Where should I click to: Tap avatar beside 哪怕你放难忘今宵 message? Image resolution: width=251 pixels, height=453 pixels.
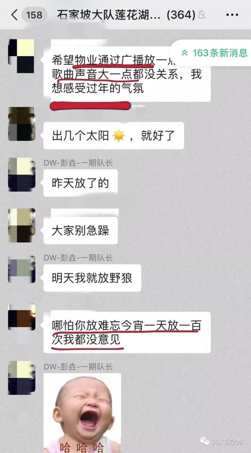[x=21, y=317]
